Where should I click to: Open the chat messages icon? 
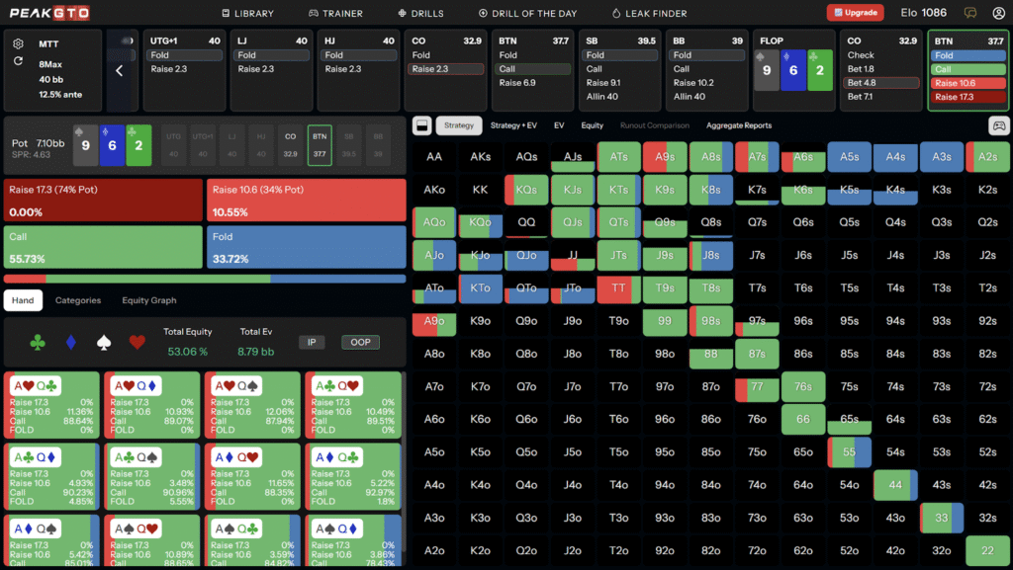[970, 13]
